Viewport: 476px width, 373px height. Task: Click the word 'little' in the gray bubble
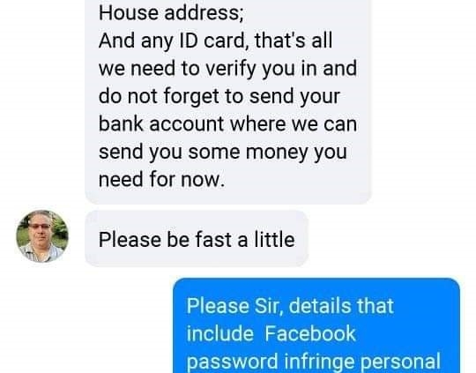[x=274, y=240]
